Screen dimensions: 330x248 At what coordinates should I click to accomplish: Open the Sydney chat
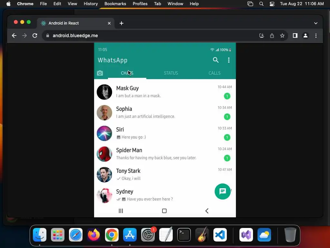coord(165,195)
